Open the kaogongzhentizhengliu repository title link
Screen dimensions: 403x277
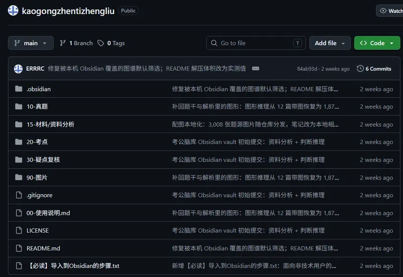click(x=68, y=11)
